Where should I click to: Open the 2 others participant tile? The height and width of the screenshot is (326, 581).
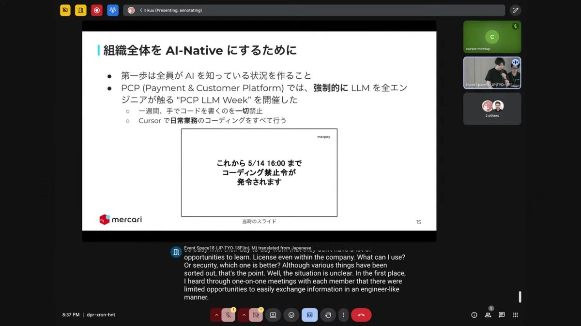(x=492, y=109)
